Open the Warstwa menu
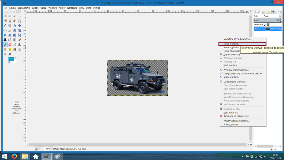Screen dimensions: 284x160 tap(52, 8)
